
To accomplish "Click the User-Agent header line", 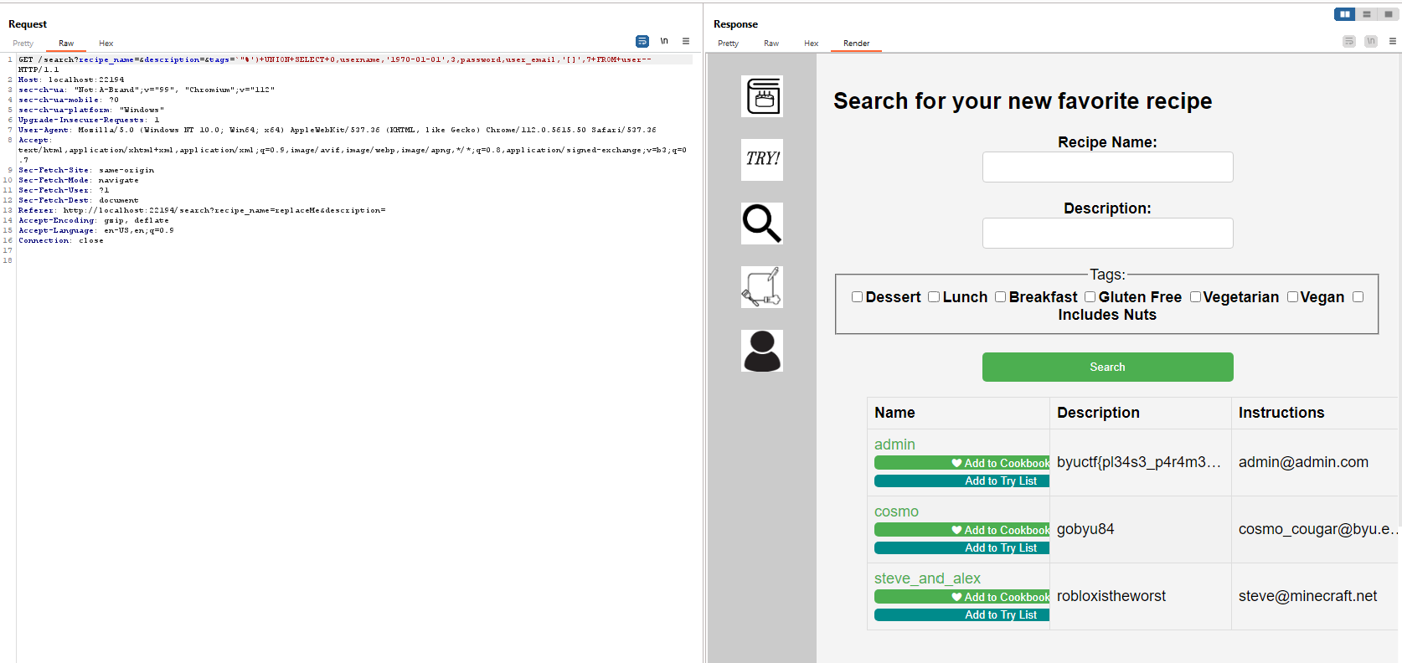I will coord(337,130).
